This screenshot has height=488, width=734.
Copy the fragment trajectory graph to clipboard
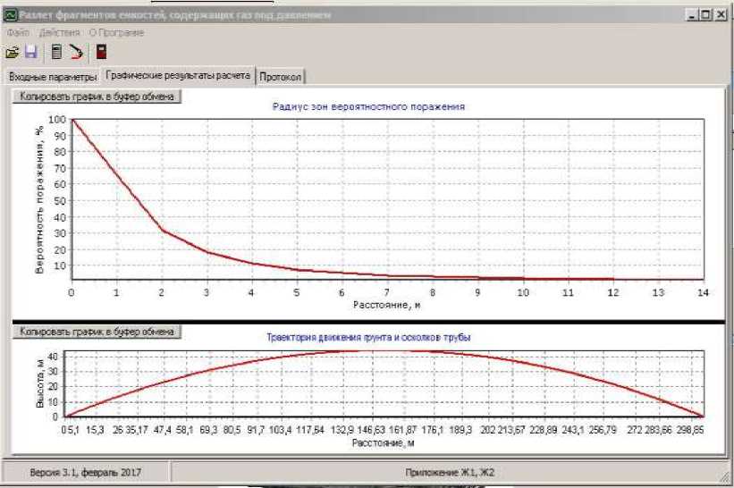[x=97, y=332]
